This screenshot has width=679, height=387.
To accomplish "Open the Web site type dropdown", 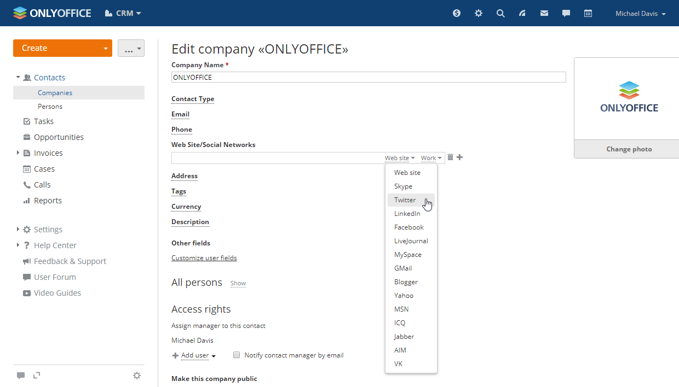I will click(x=400, y=158).
